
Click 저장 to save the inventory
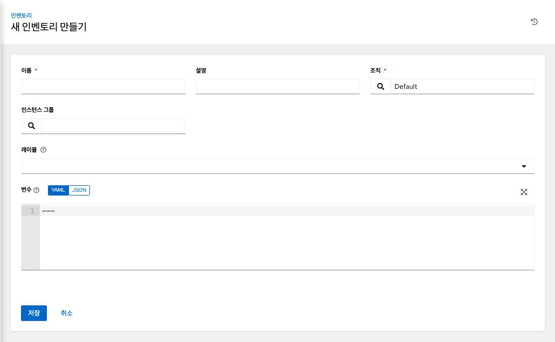33,313
